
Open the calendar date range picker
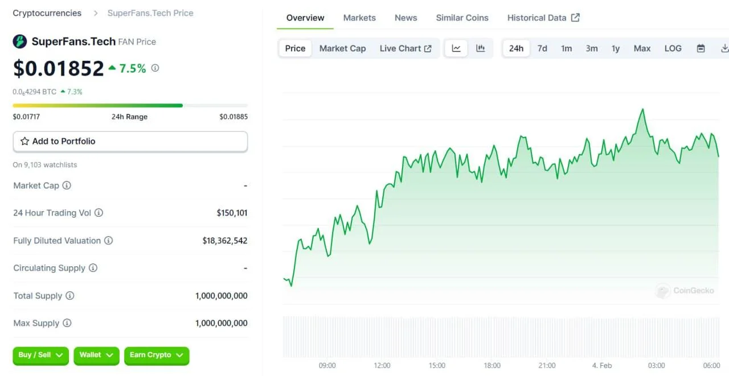[701, 48]
